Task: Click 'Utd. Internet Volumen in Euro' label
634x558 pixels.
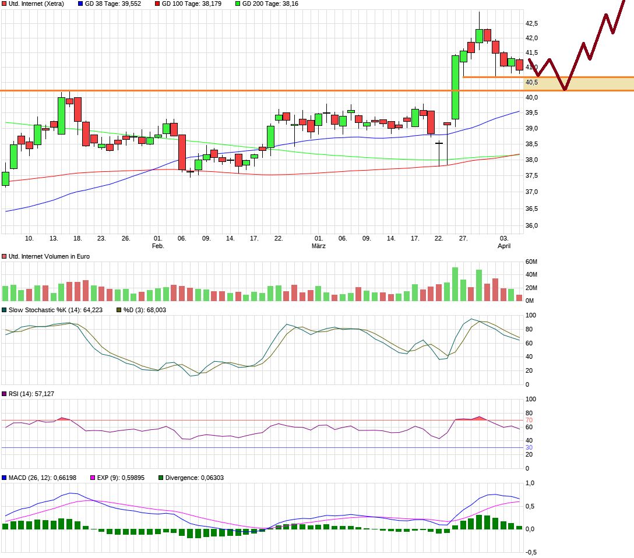Action: tap(49, 256)
